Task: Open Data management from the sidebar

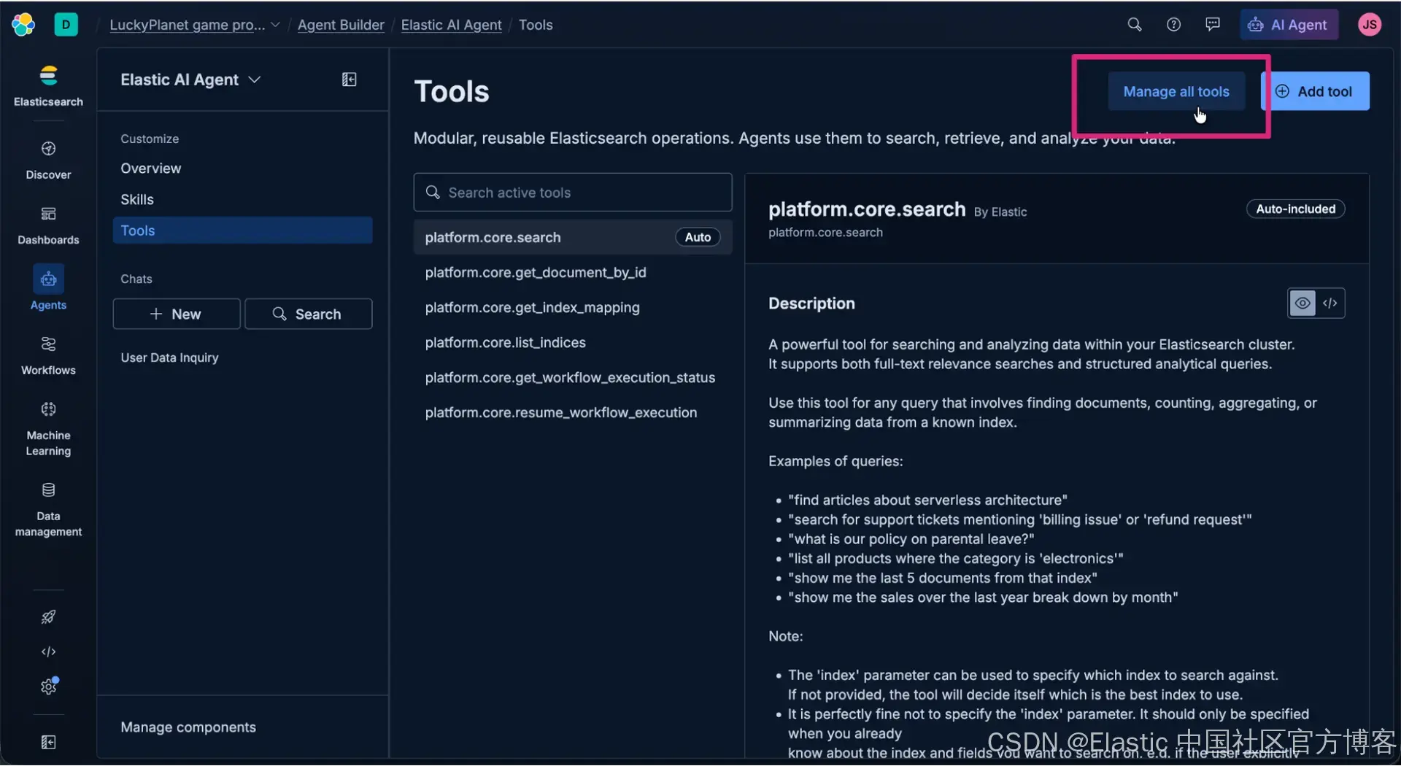Action: tap(48, 509)
